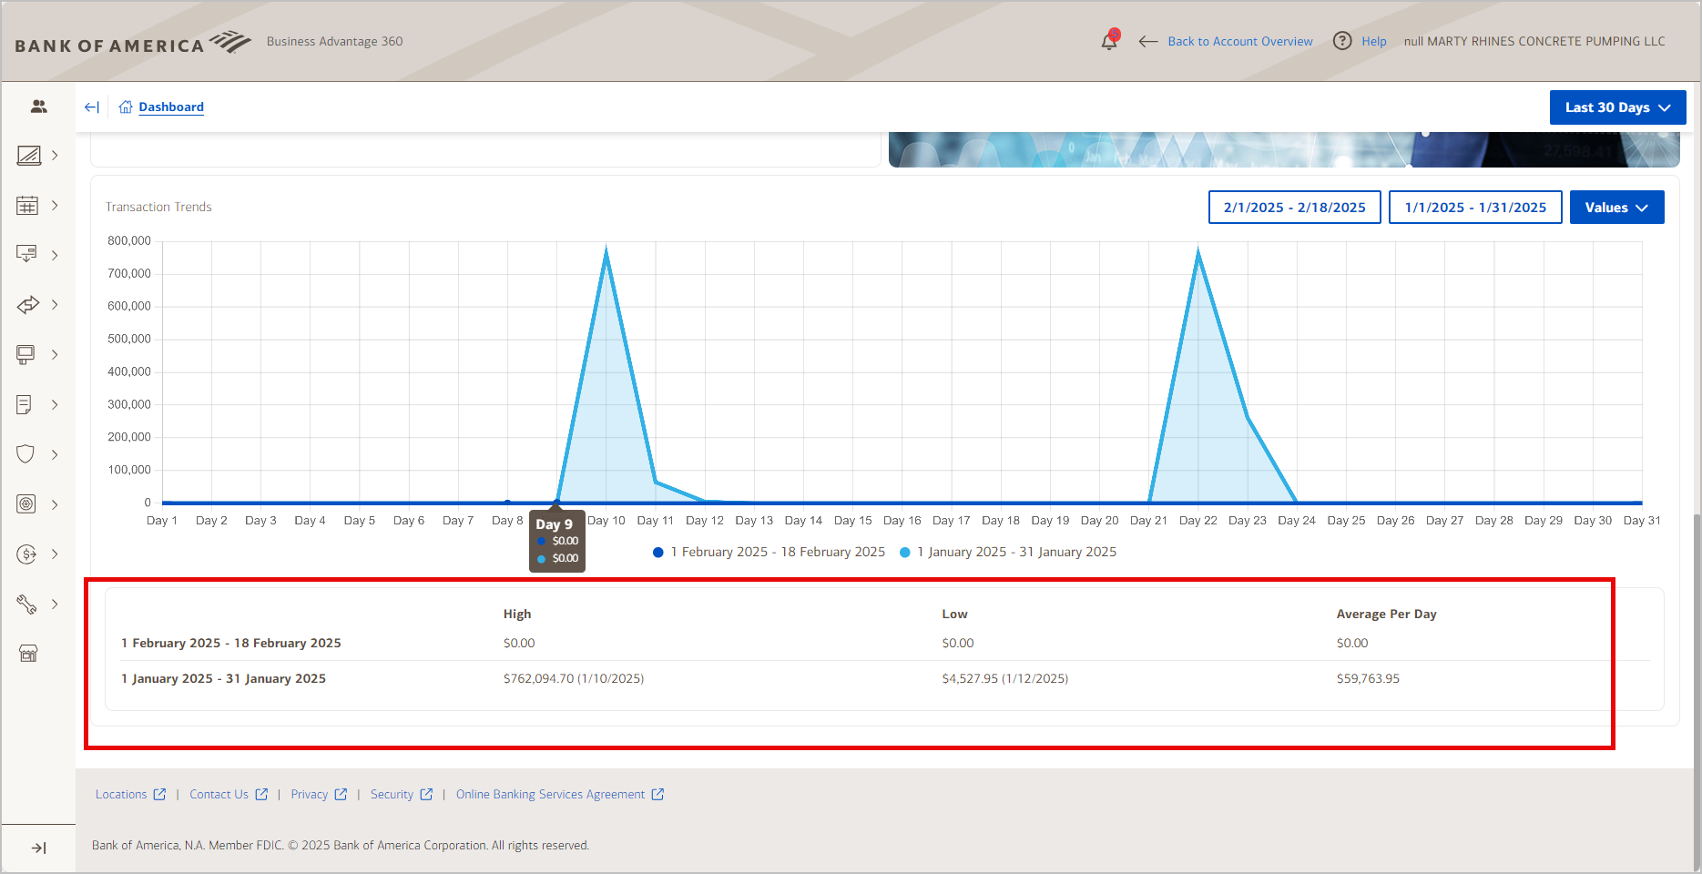This screenshot has width=1702, height=874.
Task: Select the deposits icon in sidebar
Action: point(26,255)
